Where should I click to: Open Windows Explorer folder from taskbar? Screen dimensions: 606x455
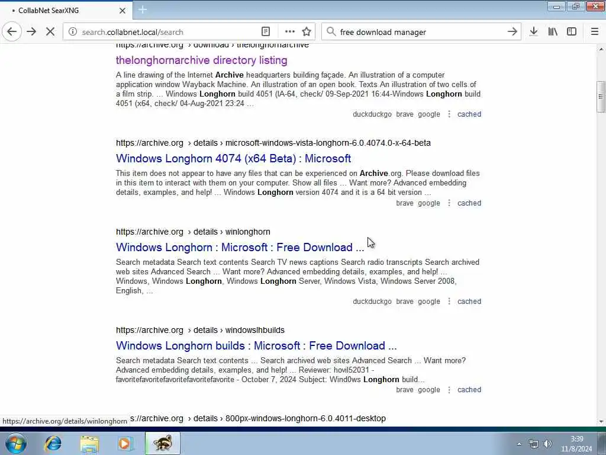pos(90,443)
